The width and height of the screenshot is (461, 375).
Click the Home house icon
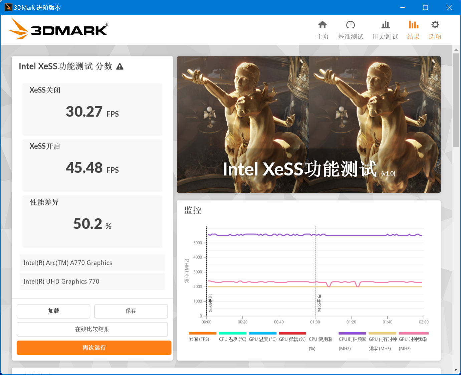pos(322,25)
